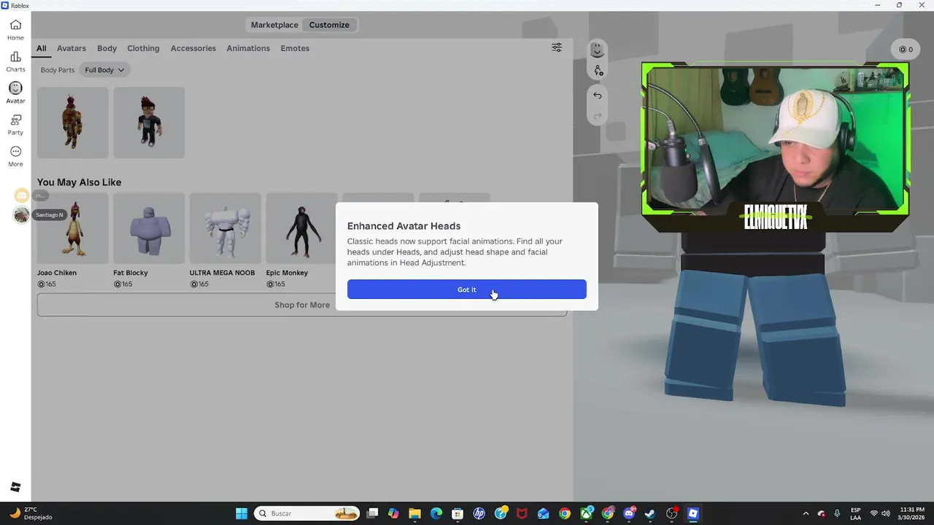Image resolution: width=934 pixels, height=525 pixels.
Task: Open Discord from the taskbar
Action: click(629, 513)
